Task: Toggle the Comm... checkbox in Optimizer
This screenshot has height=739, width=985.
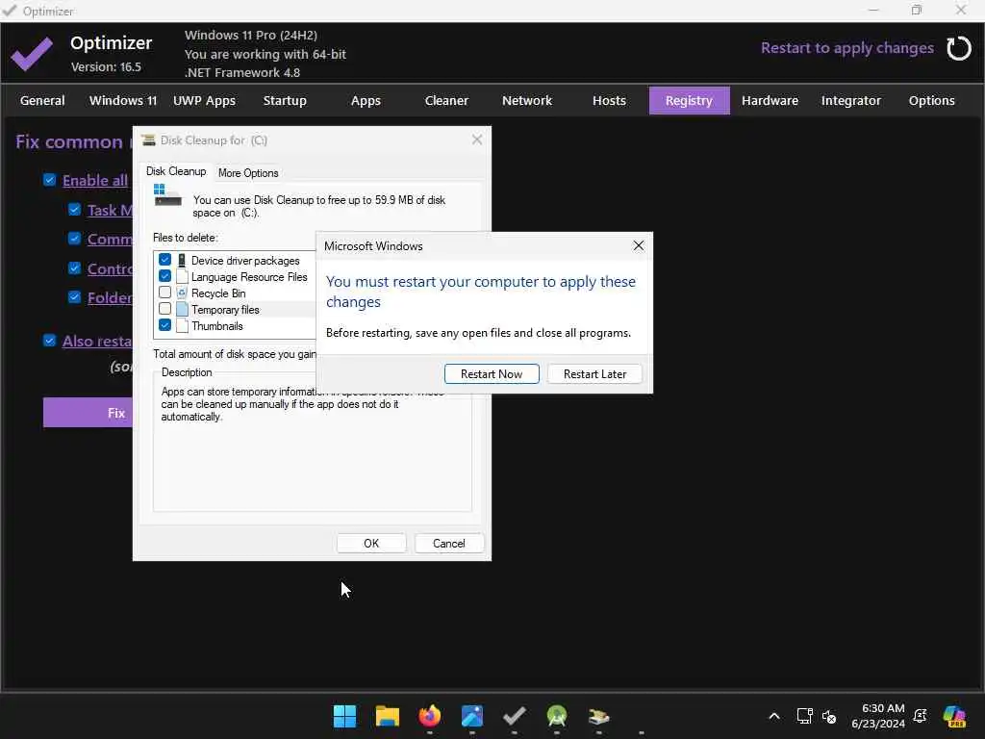Action: [74, 239]
